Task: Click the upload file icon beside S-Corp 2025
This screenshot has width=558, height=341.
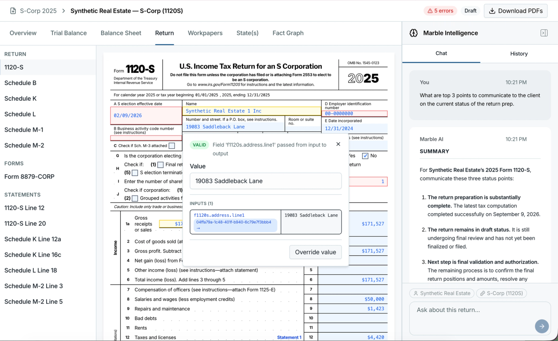Action: pyautogui.click(x=13, y=11)
